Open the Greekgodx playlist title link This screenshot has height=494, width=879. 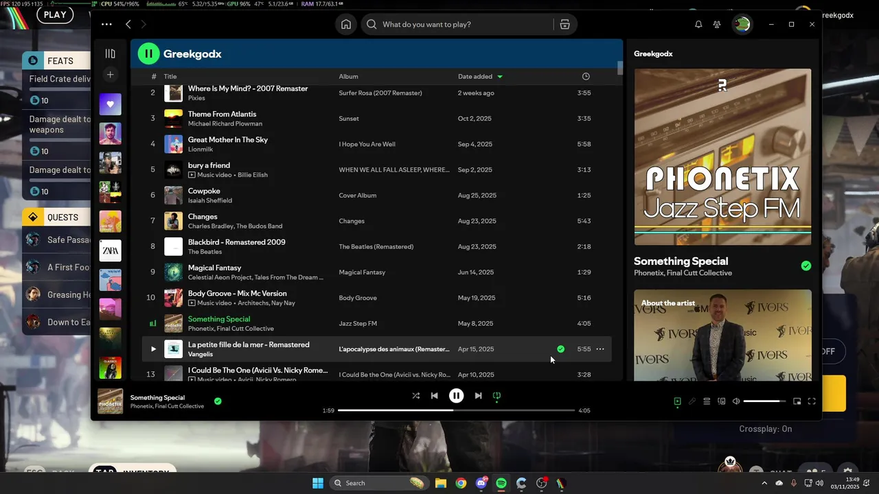pos(192,54)
